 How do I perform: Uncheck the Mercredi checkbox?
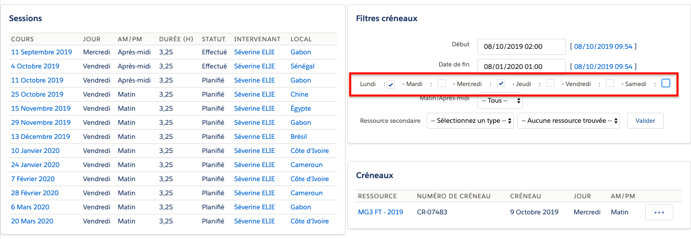tap(501, 84)
